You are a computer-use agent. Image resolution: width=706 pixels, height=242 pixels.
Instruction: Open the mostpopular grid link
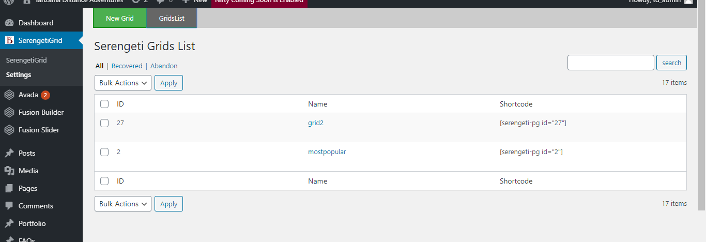click(327, 152)
